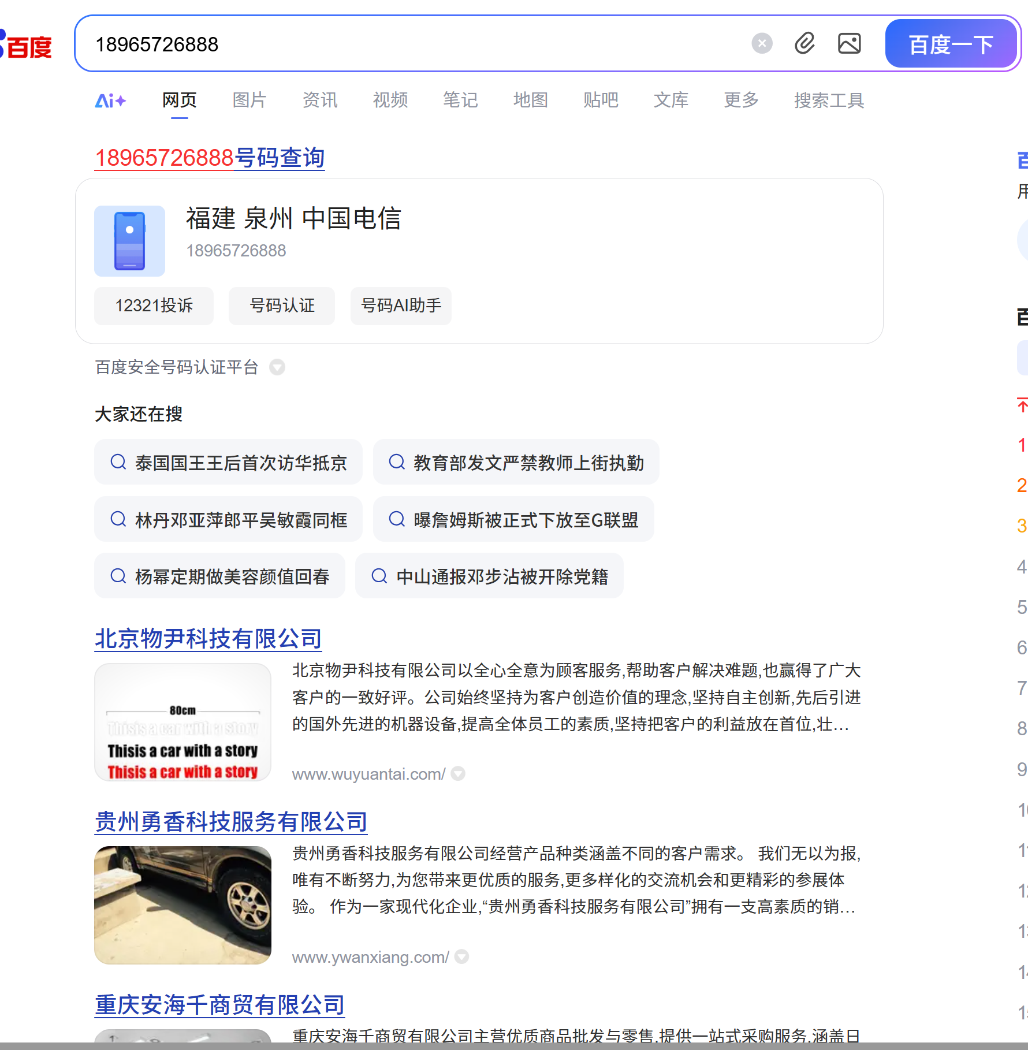Search suggestion 曝詹姆斯被正式下放至G联盟
The width and height of the screenshot is (1028, 1050).
(513, 519)
